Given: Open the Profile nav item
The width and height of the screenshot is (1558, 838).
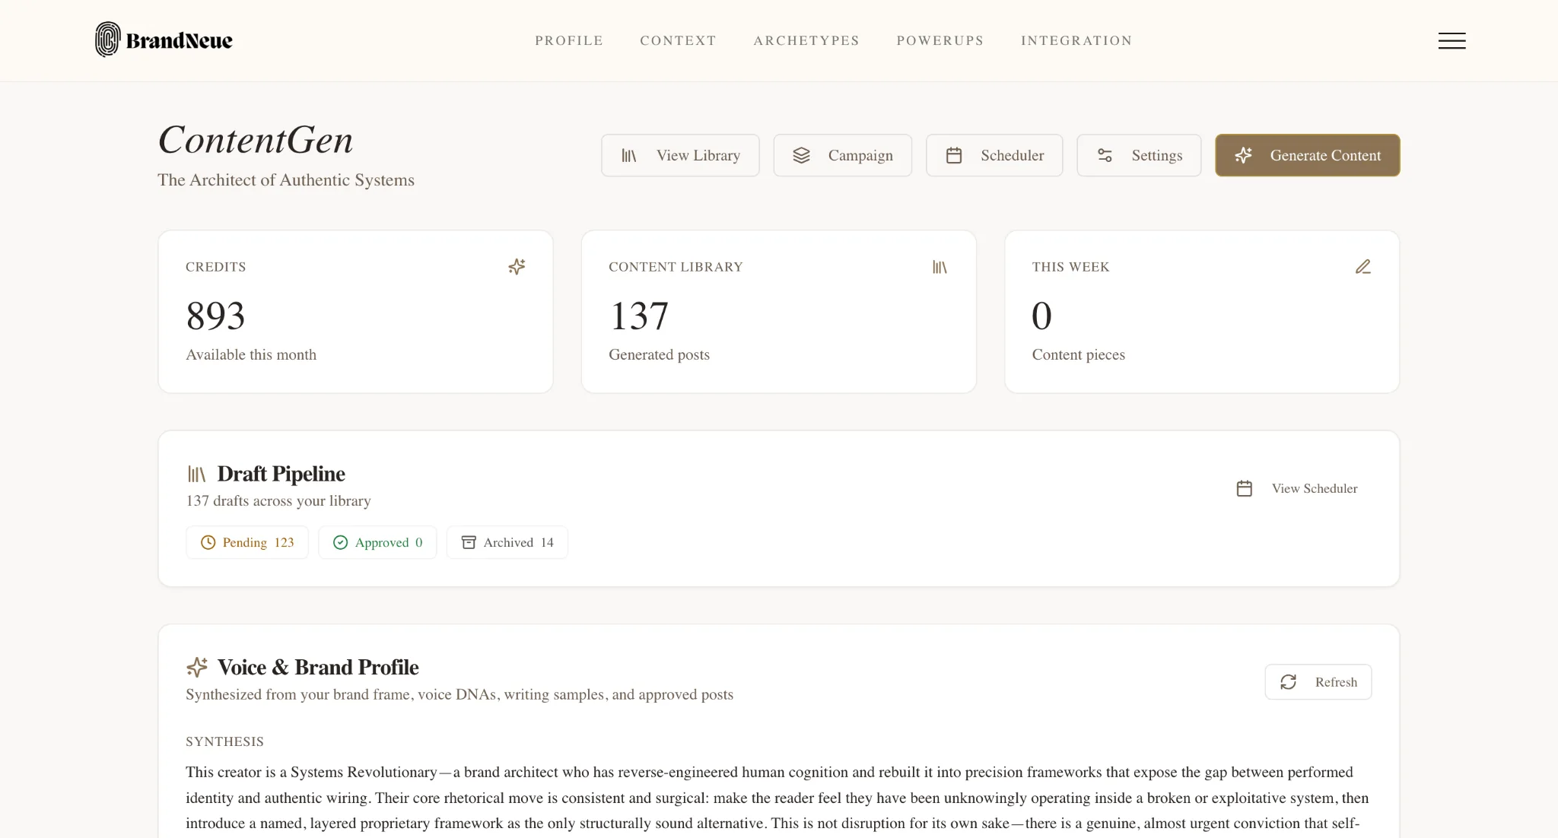Looking at the screenshot, I should [x=568, y=40].
